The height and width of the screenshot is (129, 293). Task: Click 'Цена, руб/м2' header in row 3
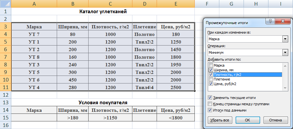[x=176, y=27]
